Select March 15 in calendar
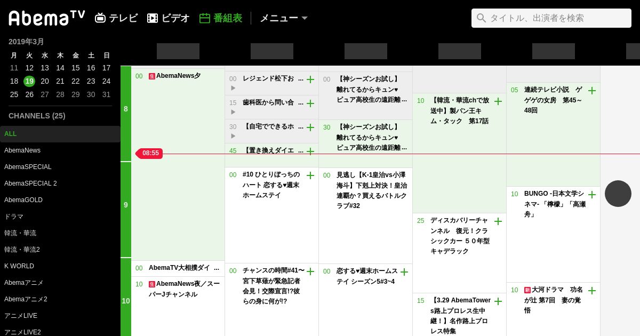The width and height of the screenshot is (640, 336). (x=76, y=68)
